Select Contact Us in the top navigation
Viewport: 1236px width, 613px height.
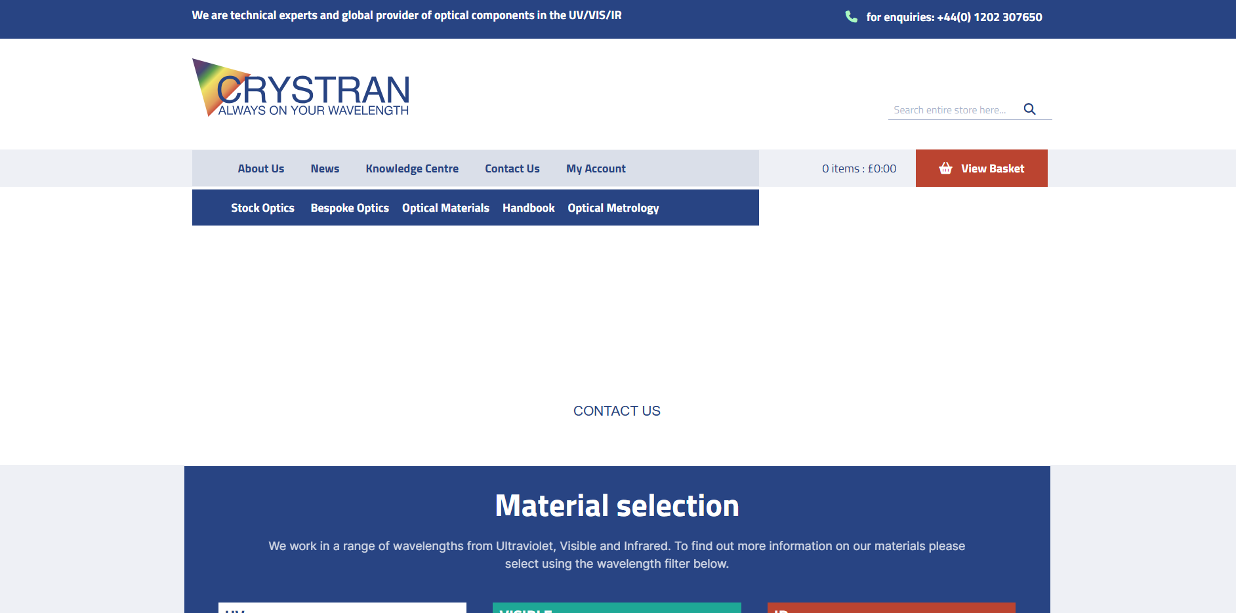click(512, 168)
